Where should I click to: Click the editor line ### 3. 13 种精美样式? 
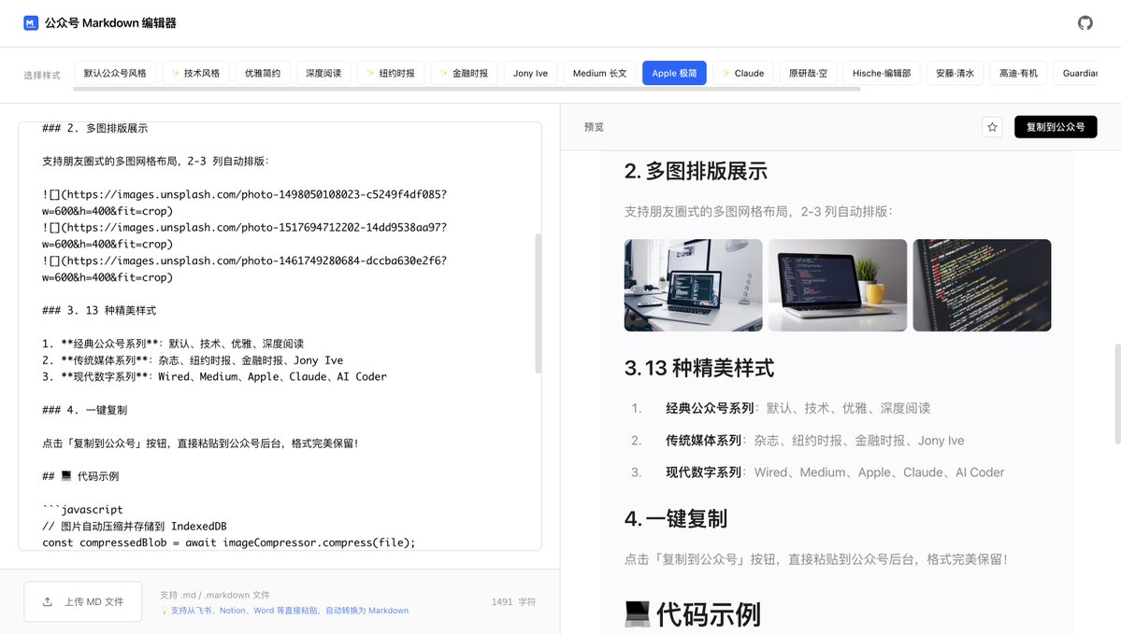[x=99, y=311]
